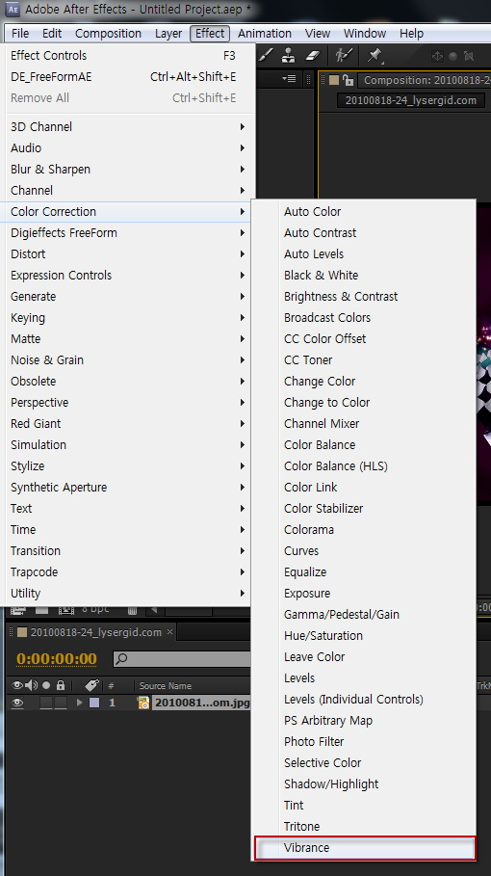The height and width of the screenshot is (876, 491).
Task: Expand layer 1 properties triangle
Action: (x=79, y=703)
